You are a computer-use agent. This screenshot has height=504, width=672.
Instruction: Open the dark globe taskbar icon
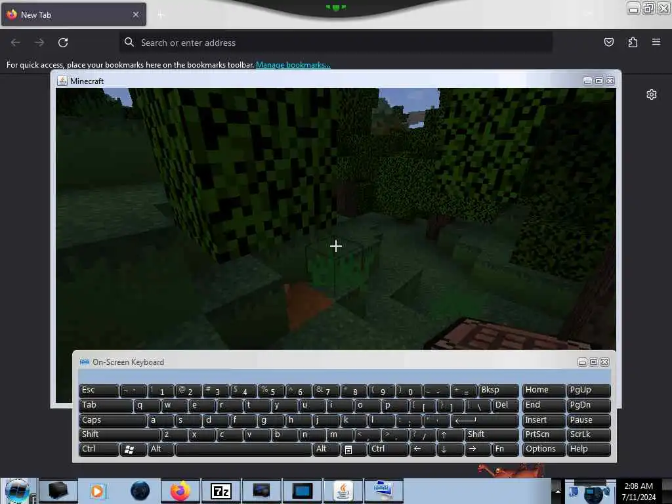click(x=140, y=491)
